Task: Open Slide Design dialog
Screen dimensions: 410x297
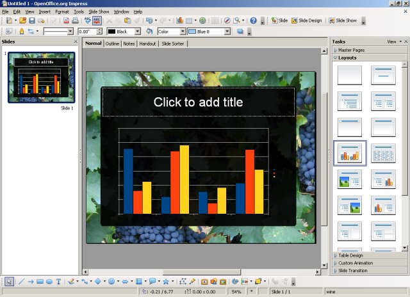Action: point(307,20)
